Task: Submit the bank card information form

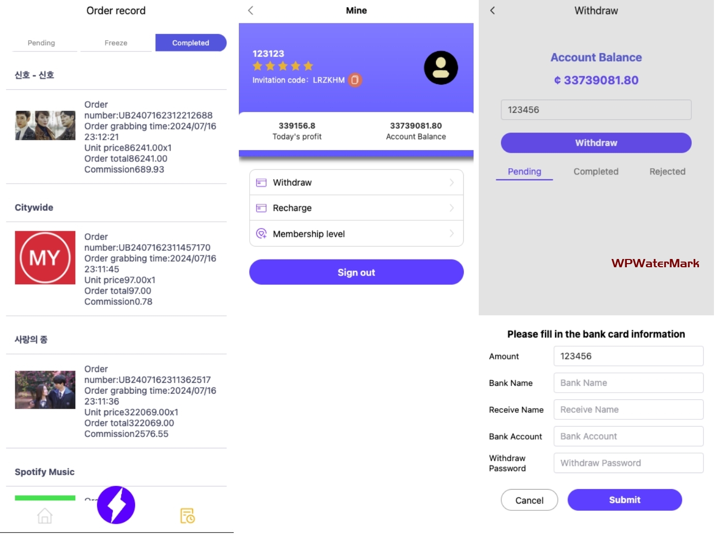Action: (624, 500)
